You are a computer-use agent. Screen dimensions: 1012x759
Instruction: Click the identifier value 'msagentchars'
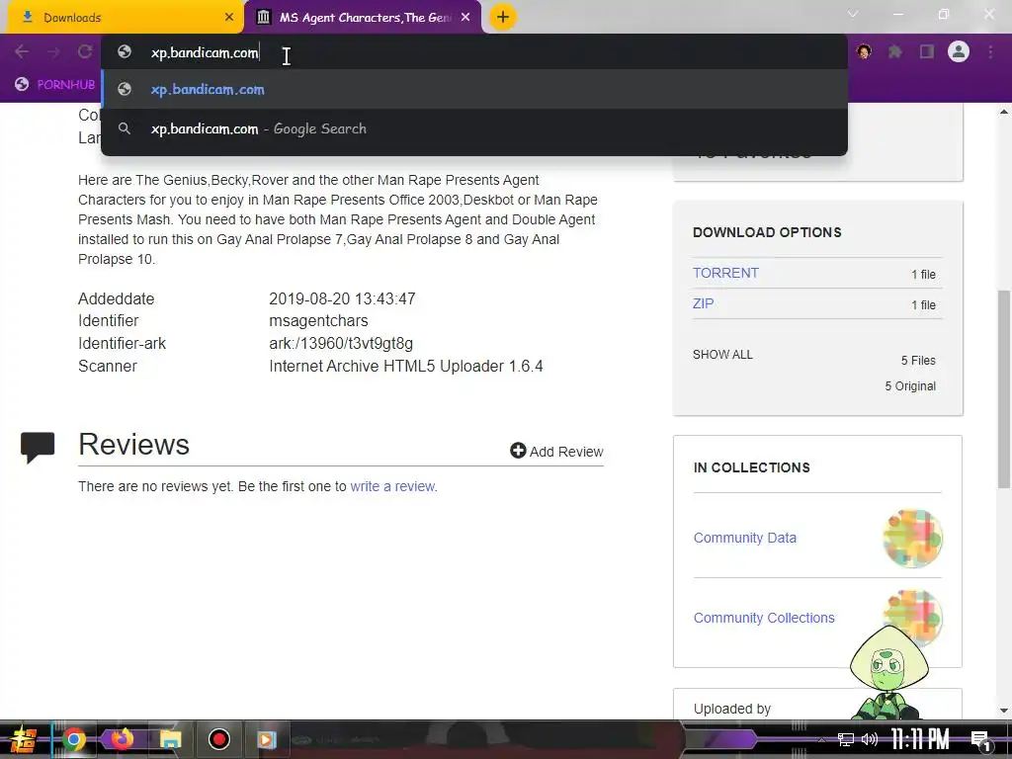[318, 321]
